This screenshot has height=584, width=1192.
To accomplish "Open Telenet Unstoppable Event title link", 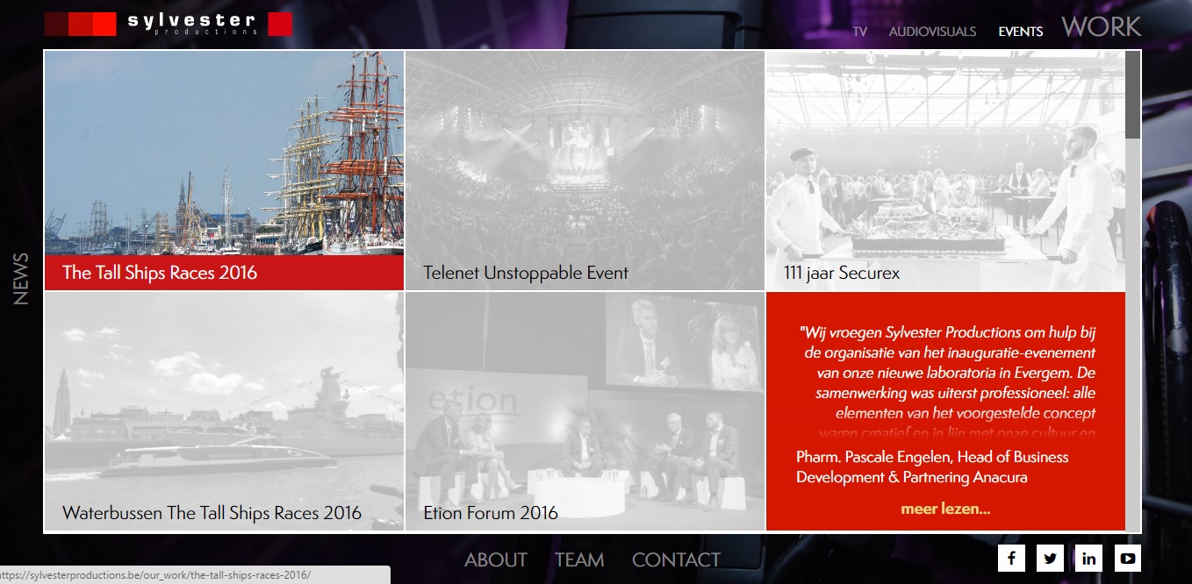I will pos(526,273).
